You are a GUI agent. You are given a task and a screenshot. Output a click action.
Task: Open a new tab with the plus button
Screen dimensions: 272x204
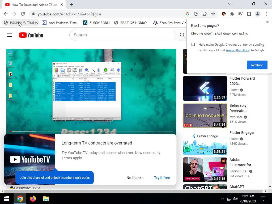72,5
